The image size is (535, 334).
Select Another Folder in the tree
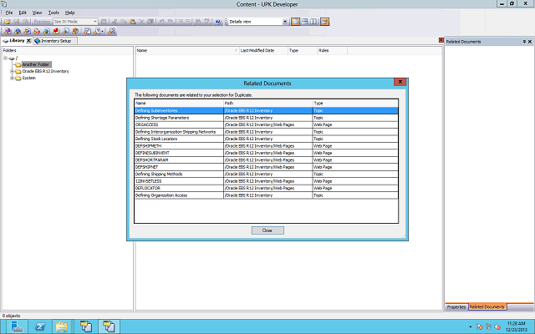[35, 64]
